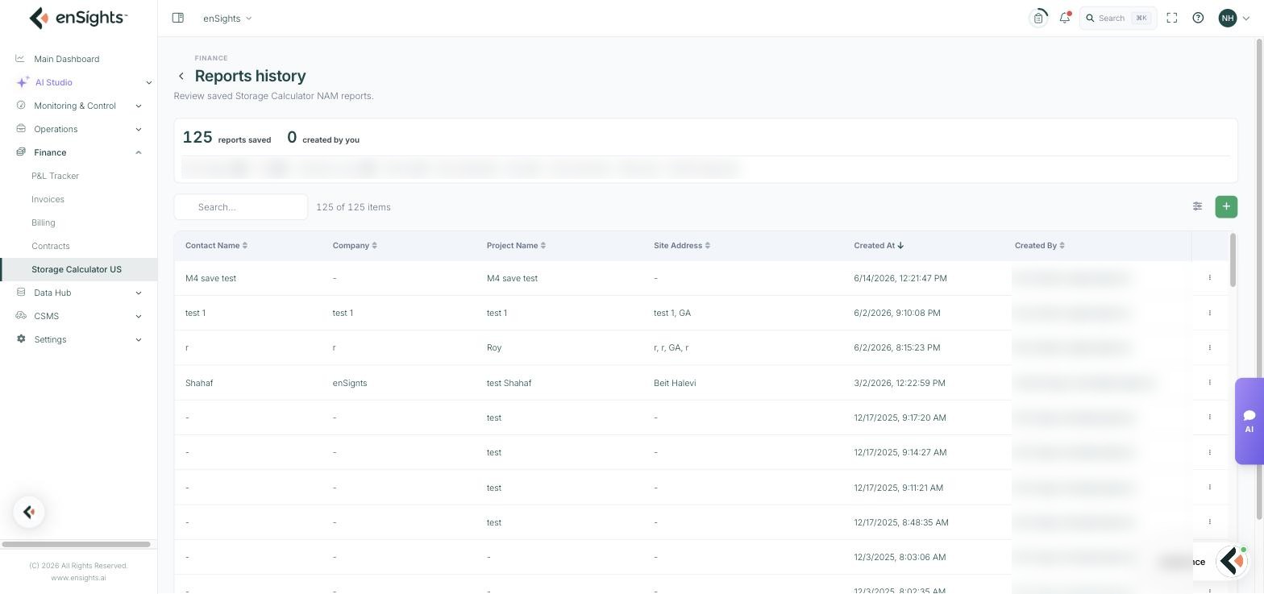Expand the CSMS menu
The image size is (1264, 594).
click(x=79, y=316)
